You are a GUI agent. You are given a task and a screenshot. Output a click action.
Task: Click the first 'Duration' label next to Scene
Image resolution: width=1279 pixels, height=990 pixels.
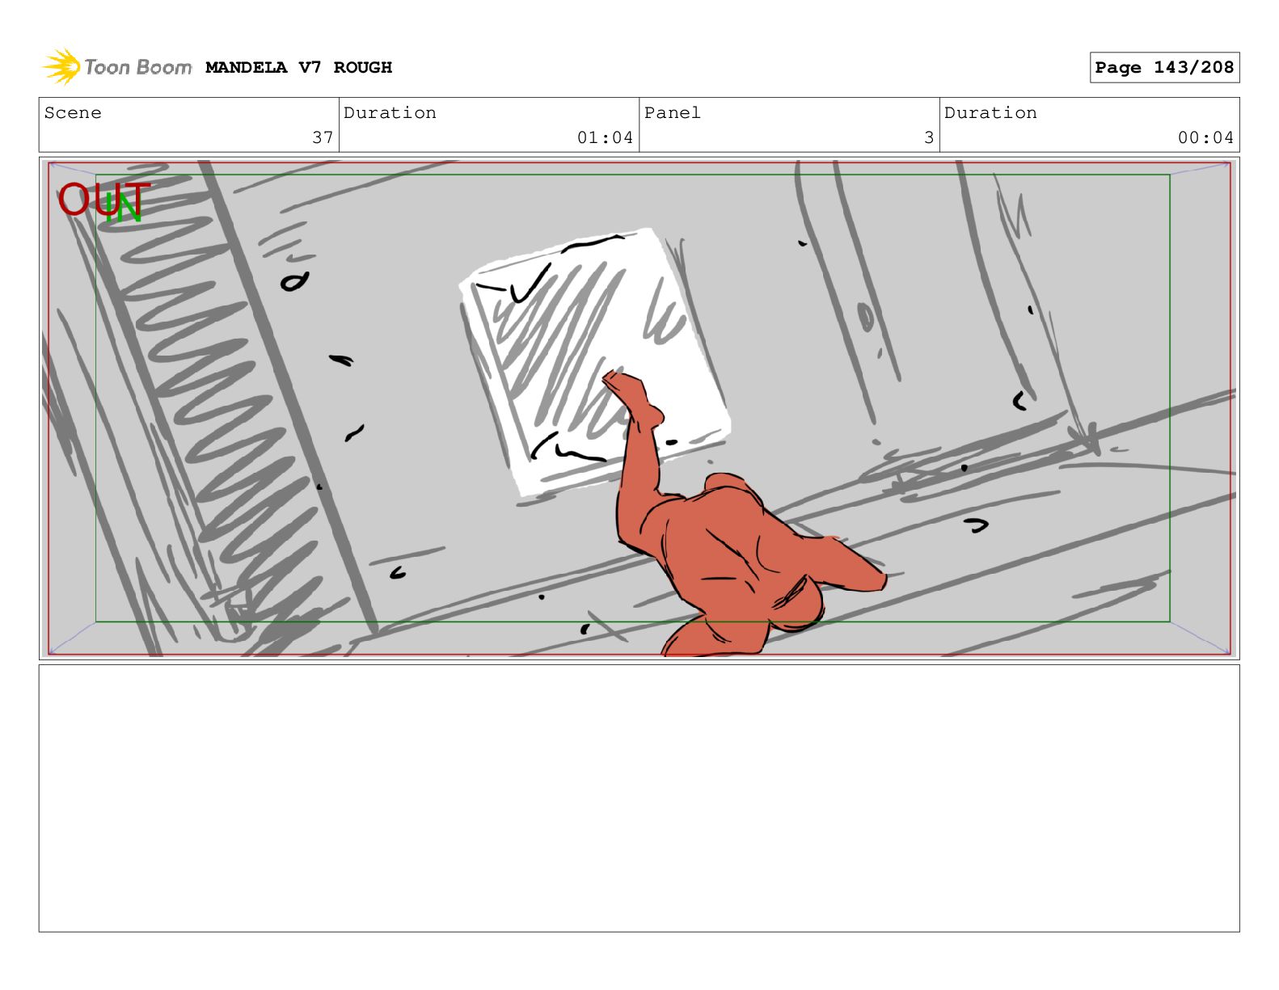390,113
